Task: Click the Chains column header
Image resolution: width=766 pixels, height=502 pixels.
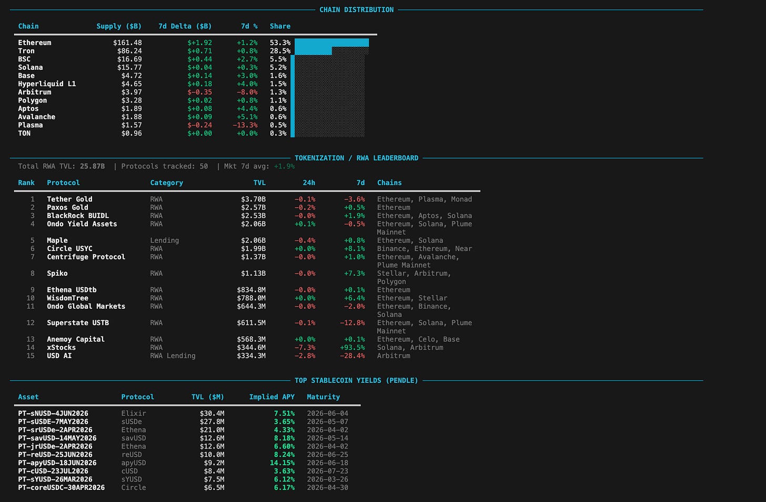Action: pyautogui.click(x=389, y=183)
